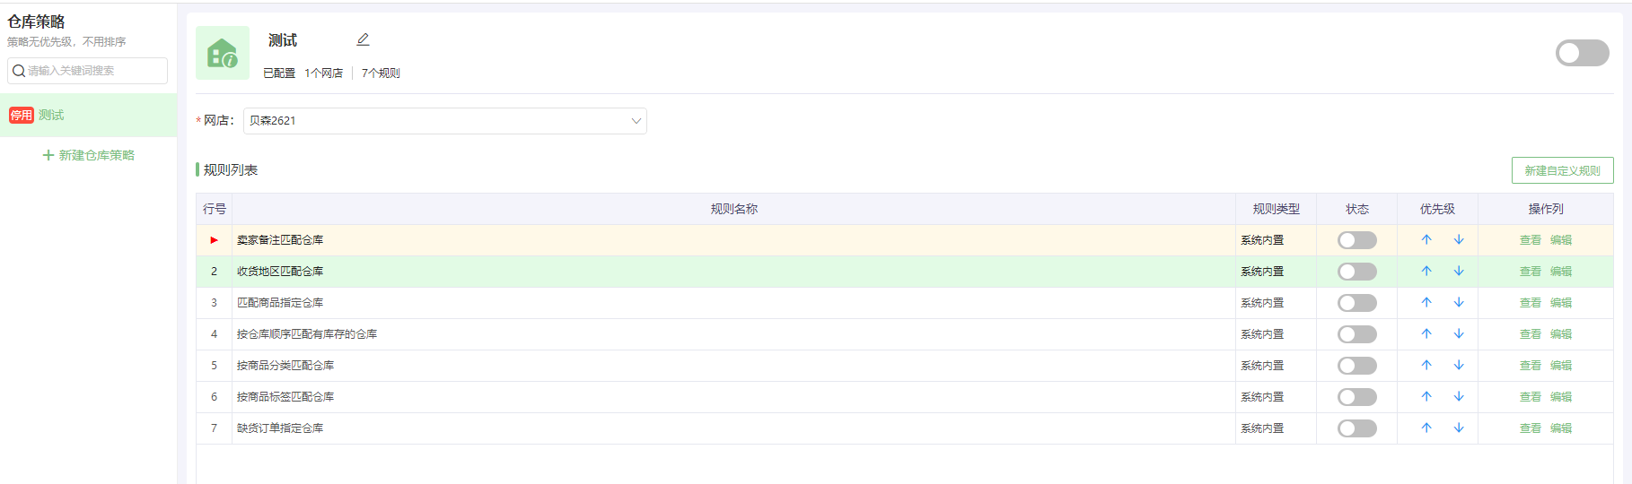View the 按仓库顺序匹配有库存的仓库 rule
This screenshot has width=1632, height=484.
(1530, 334)
